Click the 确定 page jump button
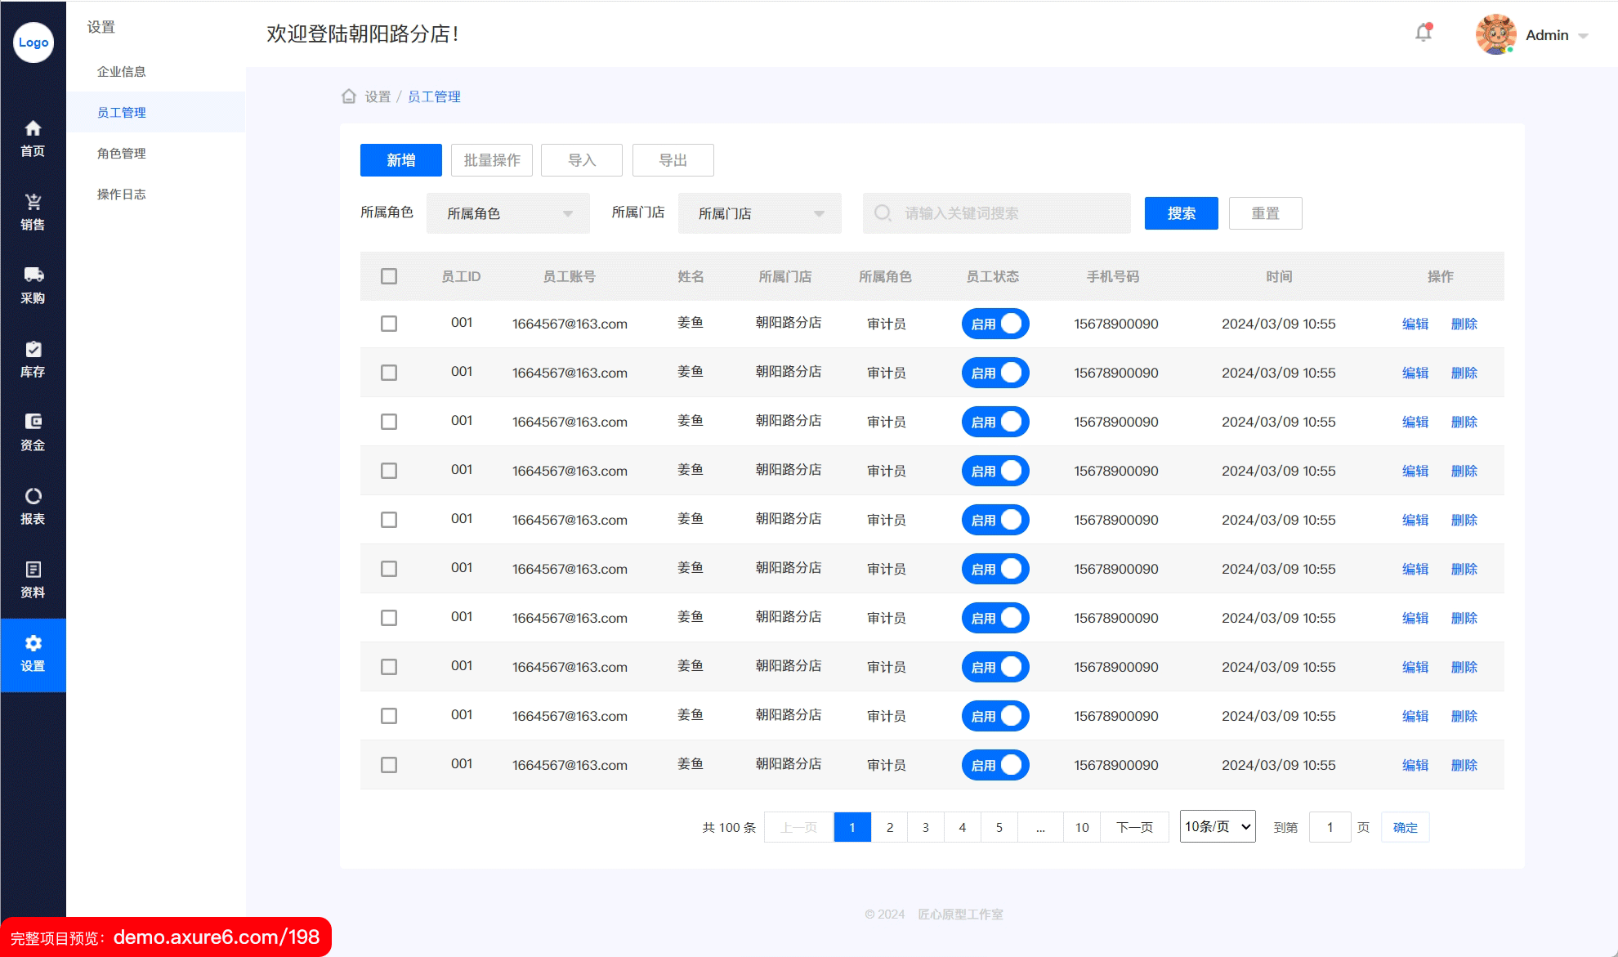The image size is (1618, 957). tap(1406, 827)
